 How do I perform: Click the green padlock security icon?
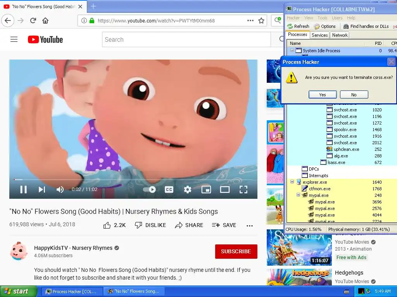[x=91, y=20]
